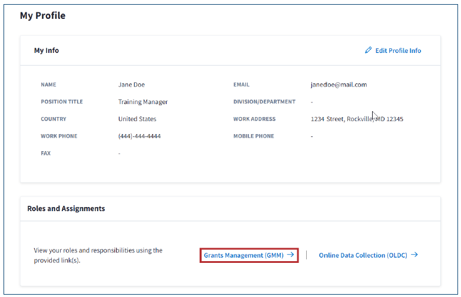
Task: Click the Training Manager position title value
Action: [143, 102]
